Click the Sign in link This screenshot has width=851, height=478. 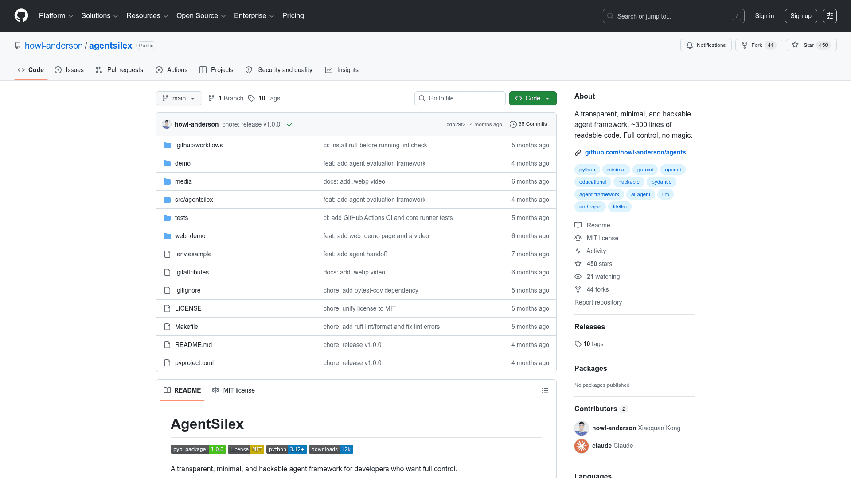[x=765, y=16]
